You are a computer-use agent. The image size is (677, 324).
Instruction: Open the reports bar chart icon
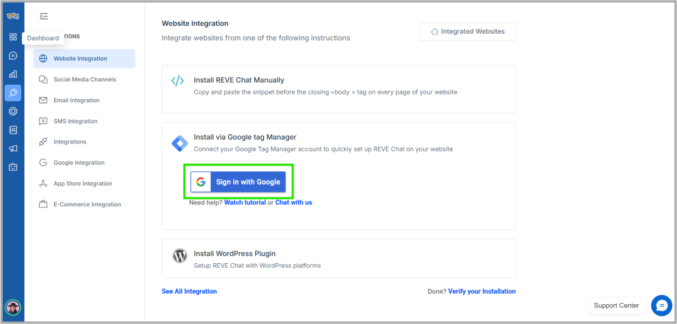pyautogui.click(x=13, y=74)
